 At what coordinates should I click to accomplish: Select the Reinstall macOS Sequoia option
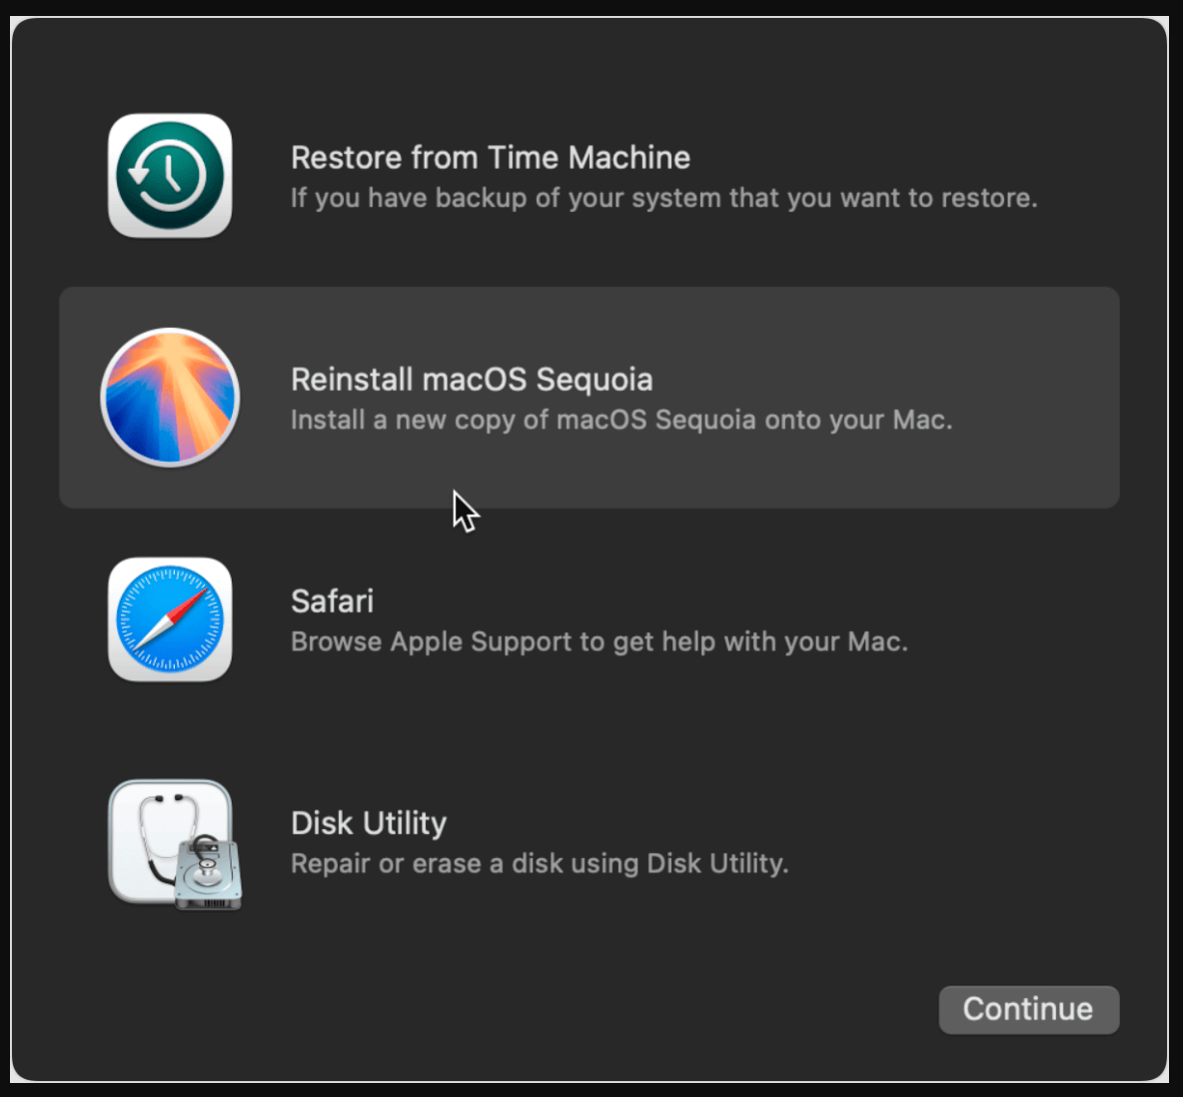pyautogui.click(x=590, y=397)
